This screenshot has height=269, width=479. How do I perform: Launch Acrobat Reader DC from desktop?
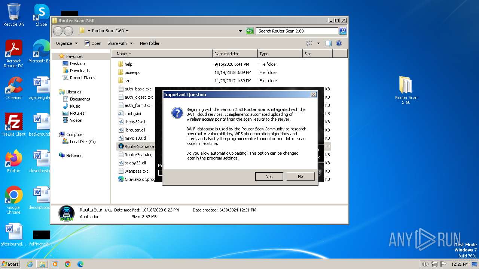click(x=14, y=54)
